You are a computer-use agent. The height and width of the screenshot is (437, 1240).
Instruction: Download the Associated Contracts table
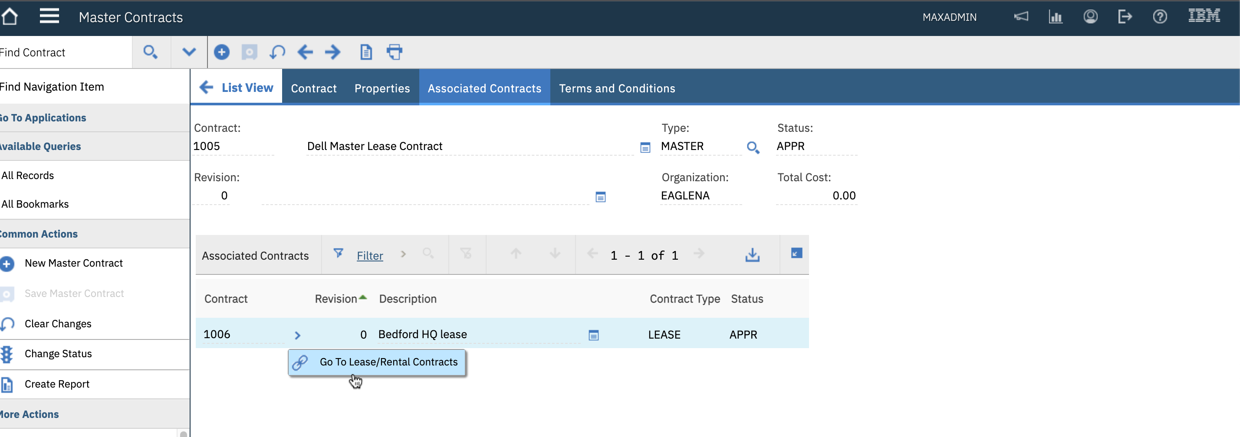[752, 255]
